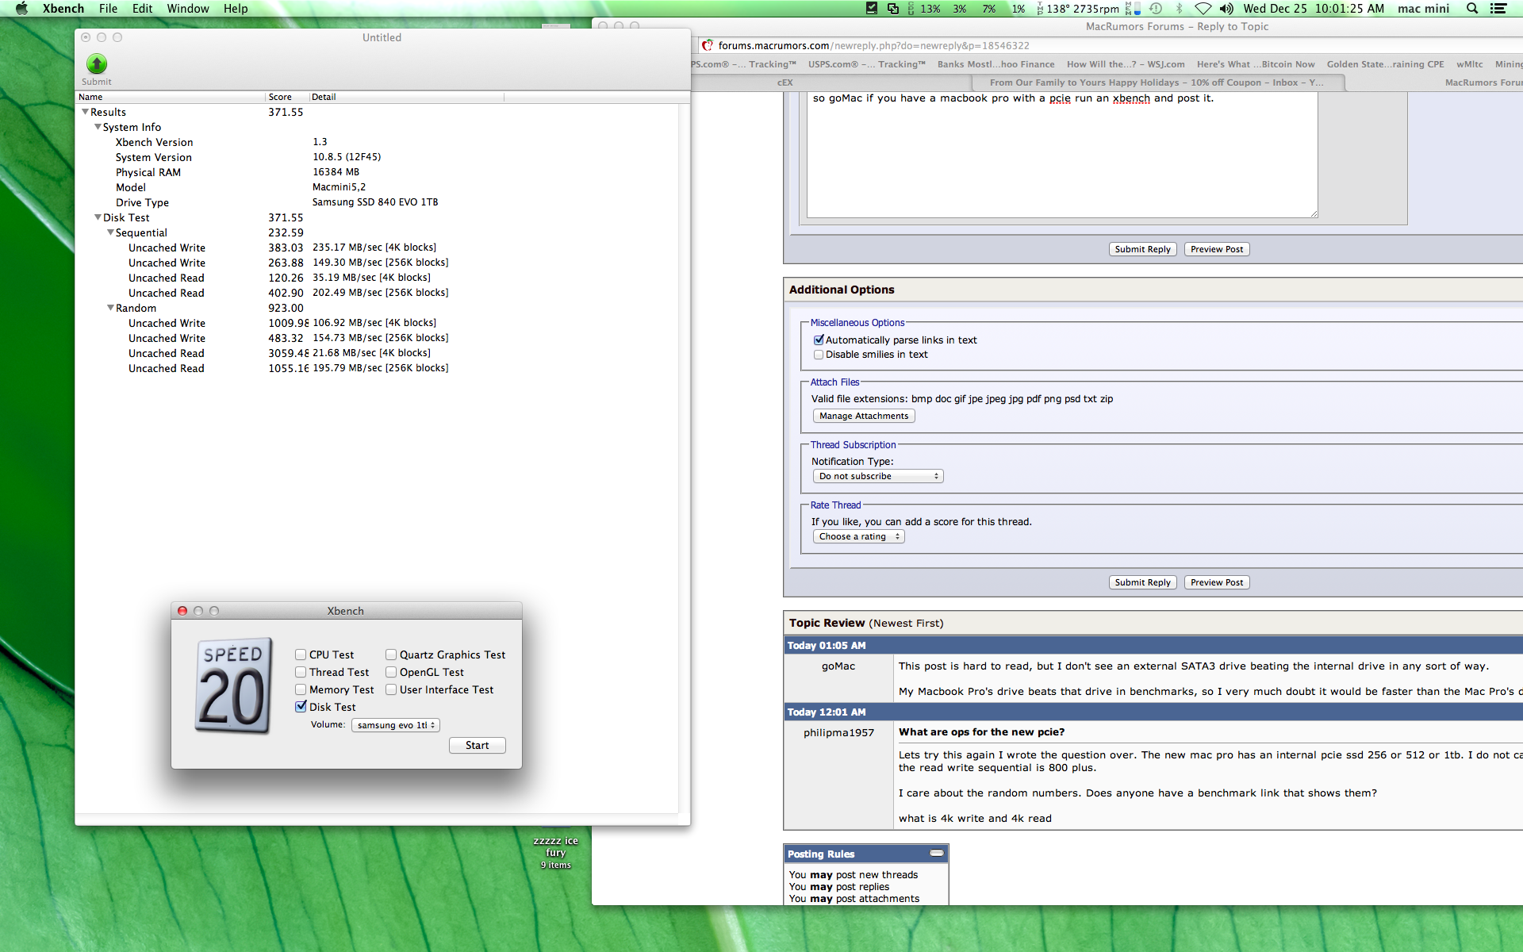Screen dimensions: 1523x952
Task: Open the Wi-Fi status menu icon
Action: 1203,9
